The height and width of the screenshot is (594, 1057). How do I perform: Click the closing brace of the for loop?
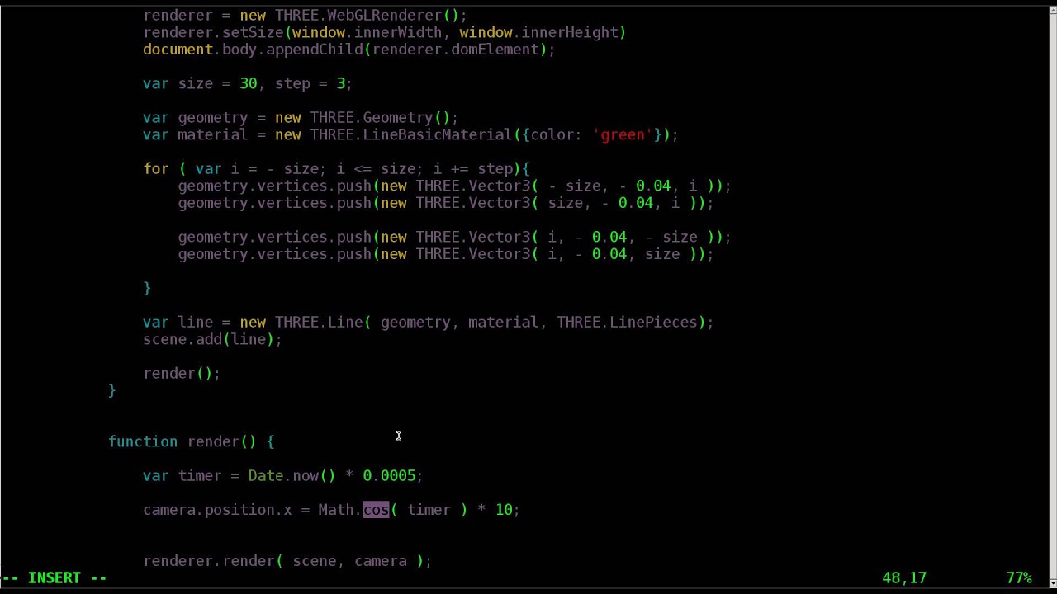coord(147,288)
